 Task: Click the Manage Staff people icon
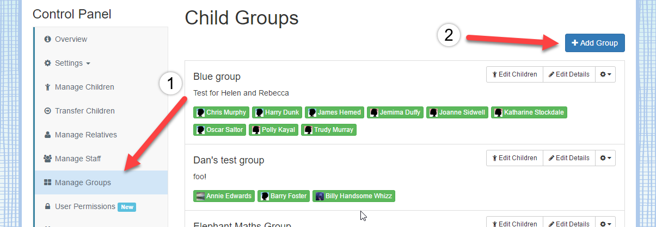48,159
